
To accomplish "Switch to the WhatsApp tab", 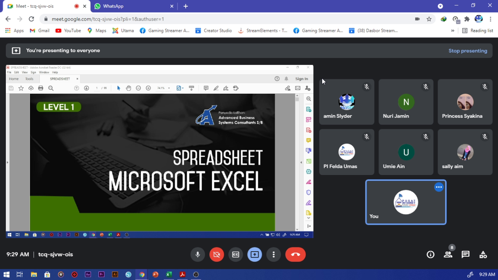I will [132, 6].
